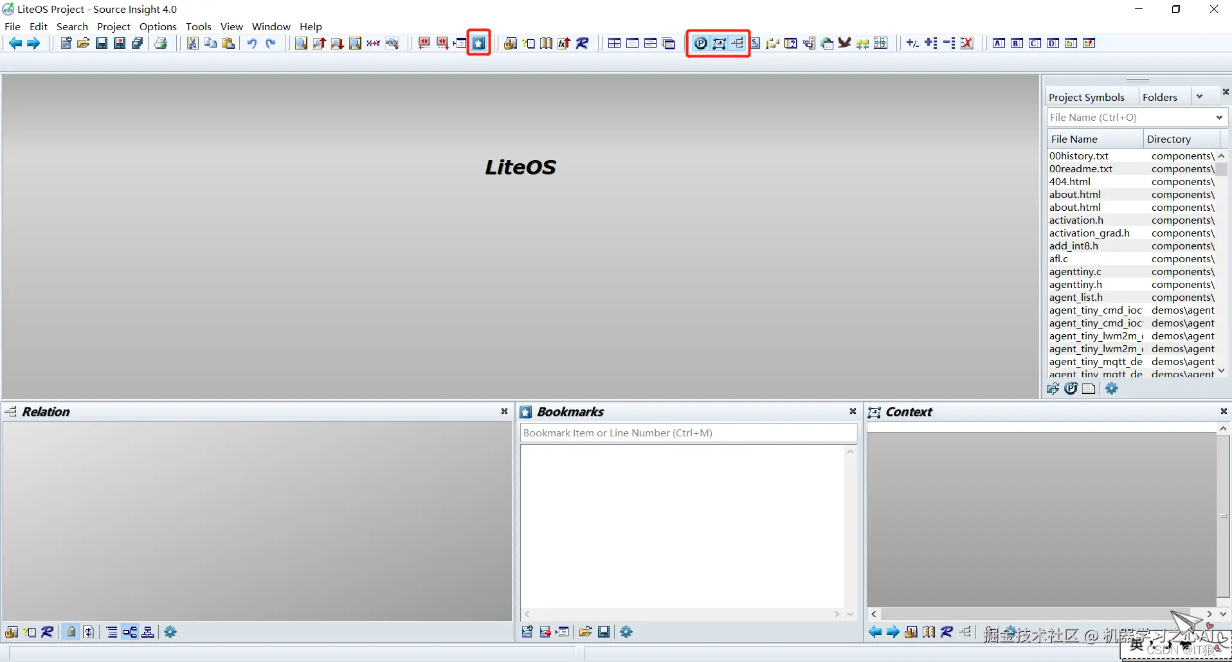Cut selection with the scissors icon
This screenshot has width=1232, height=662.
click(x=192, y=43)
